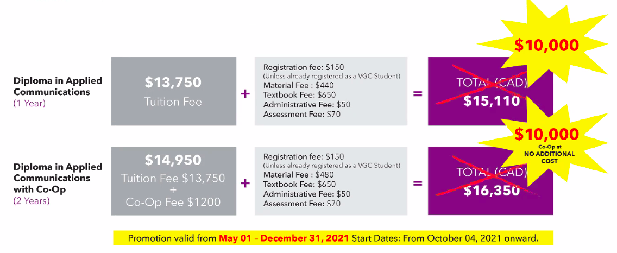The height and width of the screenshot is (253, 617).
Task: Click the yellow promotion validity banner
Action: 333,238
